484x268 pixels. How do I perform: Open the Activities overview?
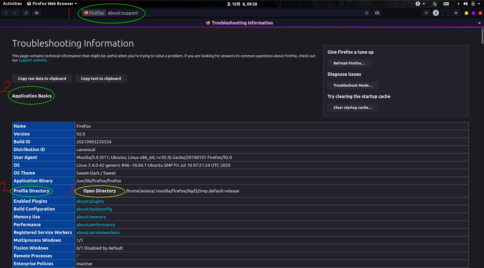(x=12, y=4)
